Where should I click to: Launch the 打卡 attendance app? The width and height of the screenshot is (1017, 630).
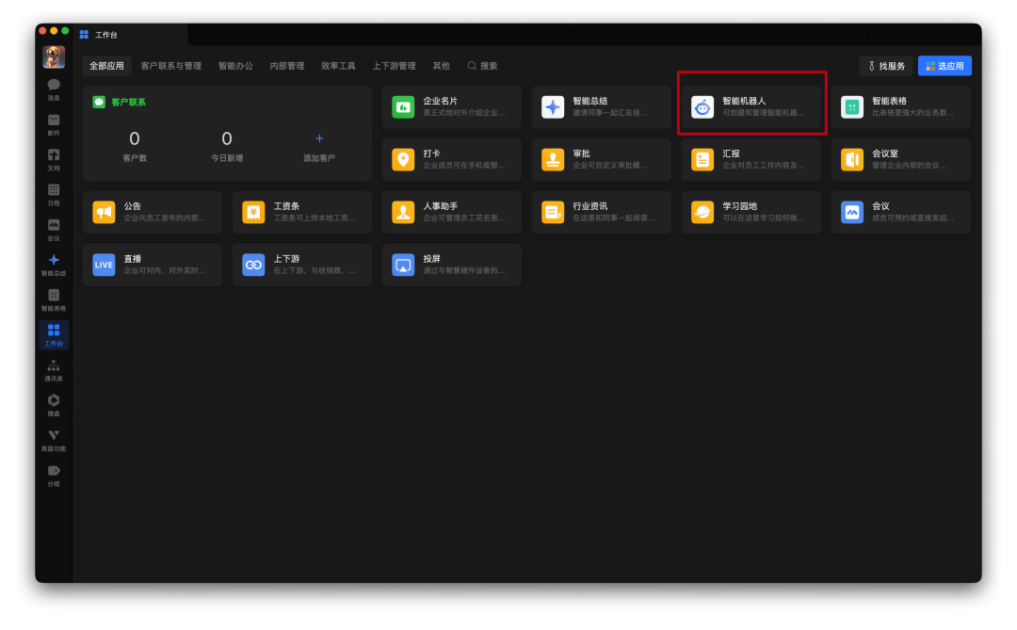(x=451, y=158)
